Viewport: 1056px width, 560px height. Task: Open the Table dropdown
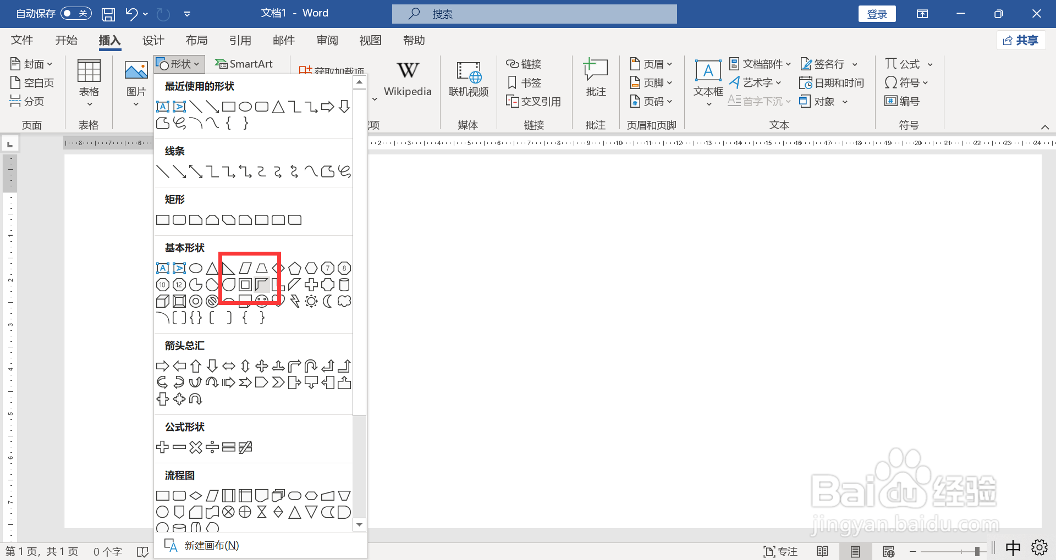pos(89,82)
